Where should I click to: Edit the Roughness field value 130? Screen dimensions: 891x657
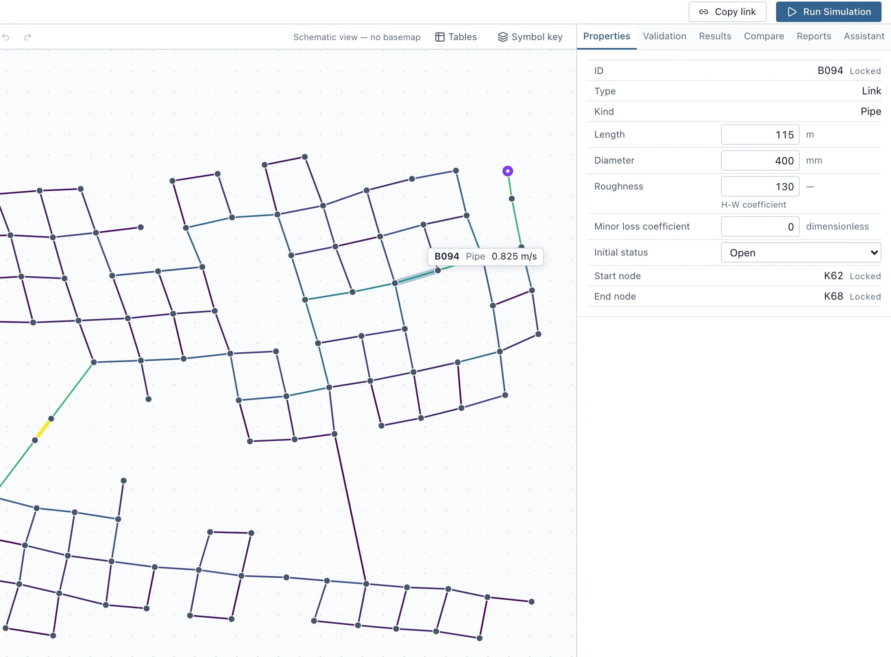pyautogui.click(x=760, y=186)
